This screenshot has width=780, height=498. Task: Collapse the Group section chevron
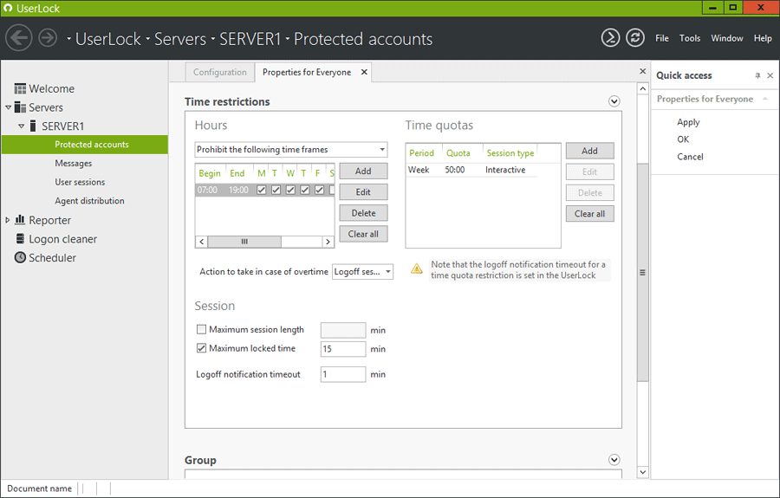point(614,460)
